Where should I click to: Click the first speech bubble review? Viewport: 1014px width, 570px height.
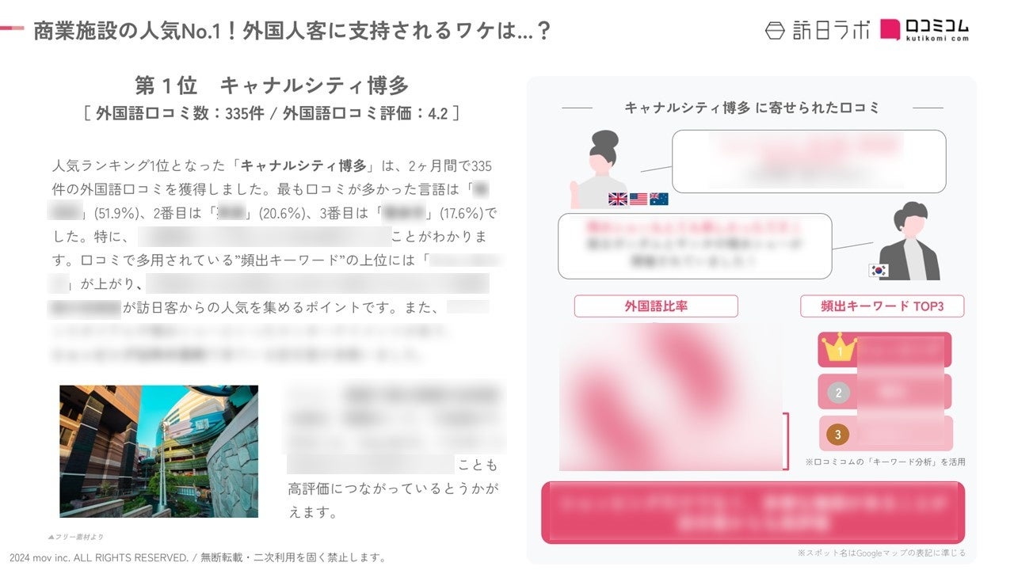click(x=809, y=161)
